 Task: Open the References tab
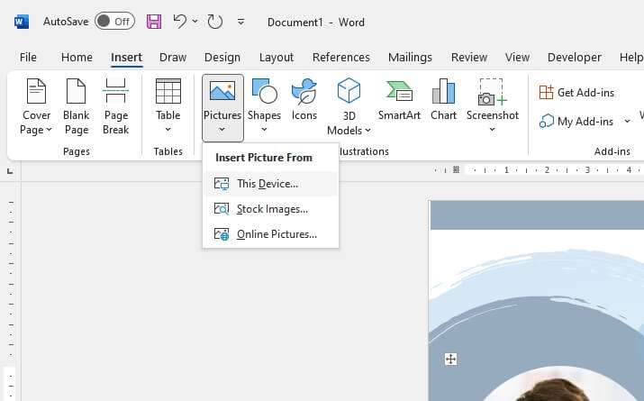(x=340, y=57)
